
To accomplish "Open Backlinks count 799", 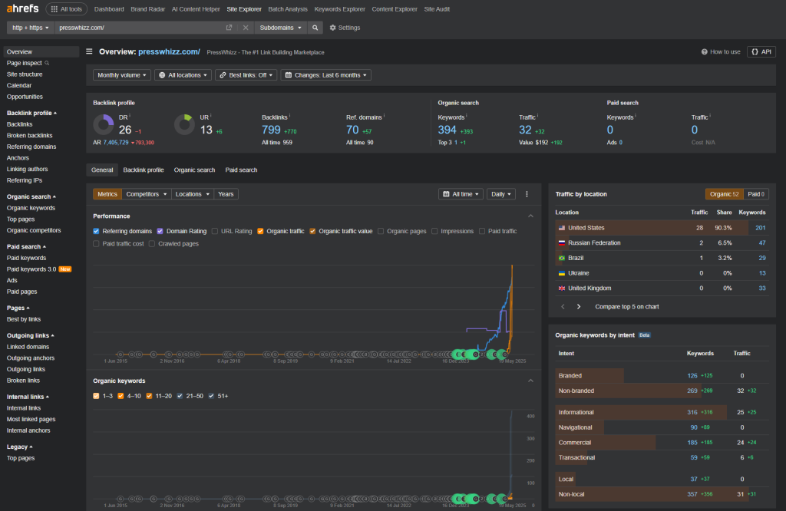I will [271, 130].
